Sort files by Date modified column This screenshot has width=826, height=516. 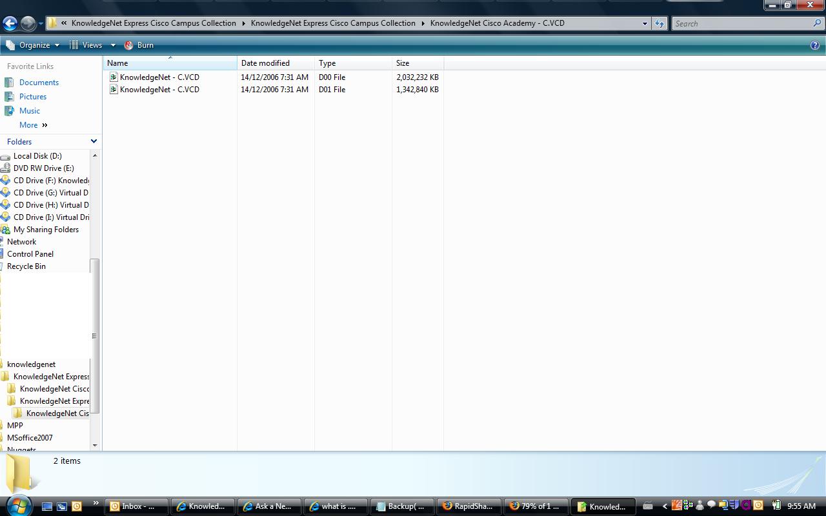pos(265,63)
